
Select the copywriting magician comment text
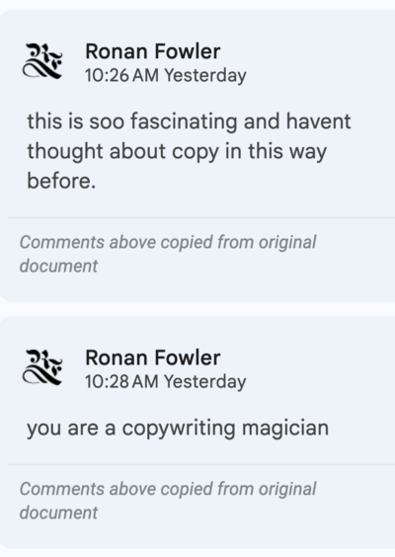[178, 429]
